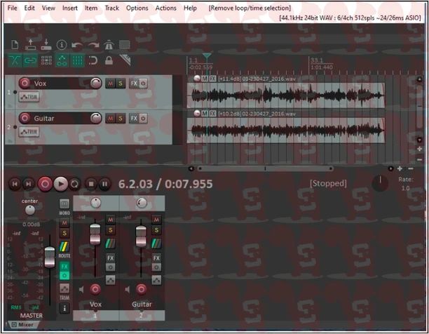Open FX chain on Vox track
Viewport: 429px width, 334px height.
pyautogui.click(x=134, y=83)
